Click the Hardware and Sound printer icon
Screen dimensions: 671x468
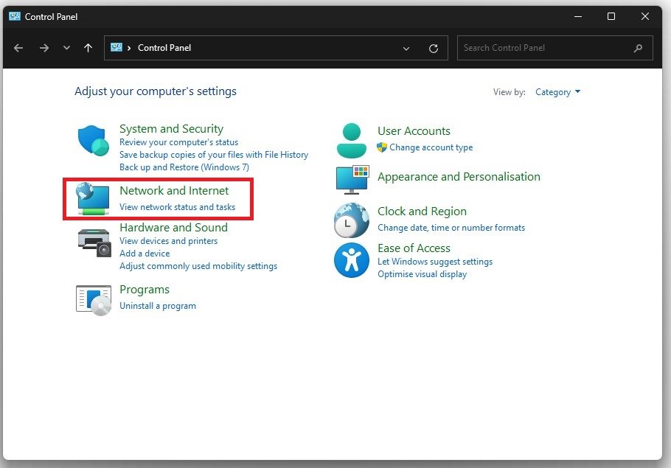coord(94,241)
